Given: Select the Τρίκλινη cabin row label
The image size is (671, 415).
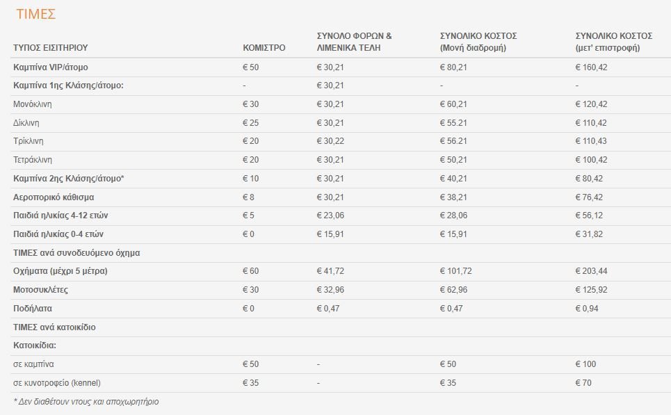Looking at the screenshot, I should (29, 141).
